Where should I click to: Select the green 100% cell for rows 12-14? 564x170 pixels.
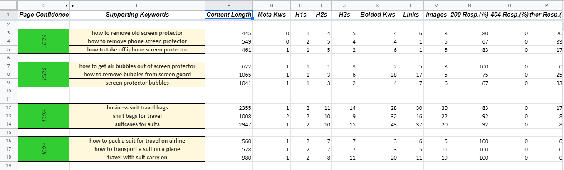coord(44,116)
